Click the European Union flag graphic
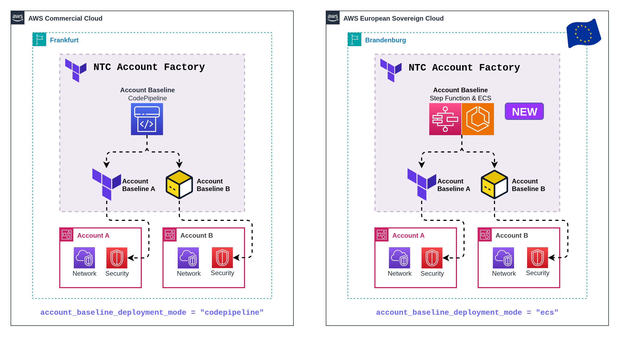 [584, 33]
